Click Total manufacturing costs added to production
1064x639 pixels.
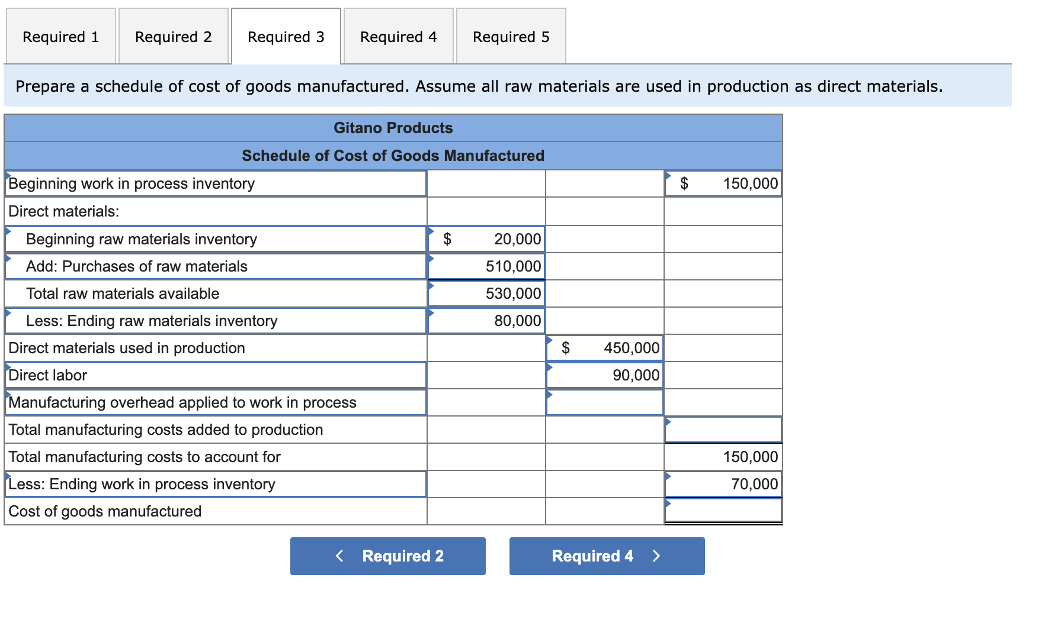click(x=166, y=430)
